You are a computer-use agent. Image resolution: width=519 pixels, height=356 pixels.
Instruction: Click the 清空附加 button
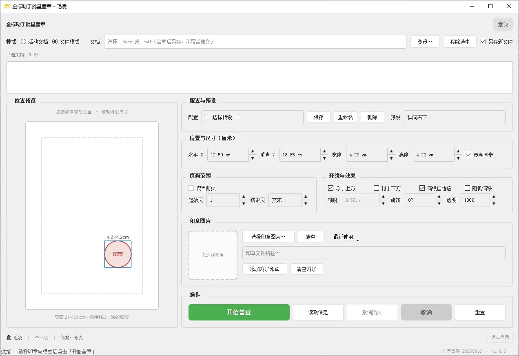[x=307, y=269]
